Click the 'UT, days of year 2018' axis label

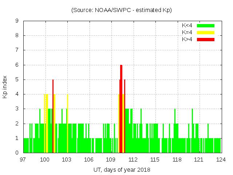122,170
